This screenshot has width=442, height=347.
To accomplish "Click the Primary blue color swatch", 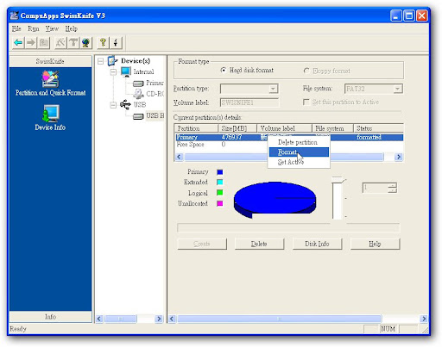I will click(220, 172).
